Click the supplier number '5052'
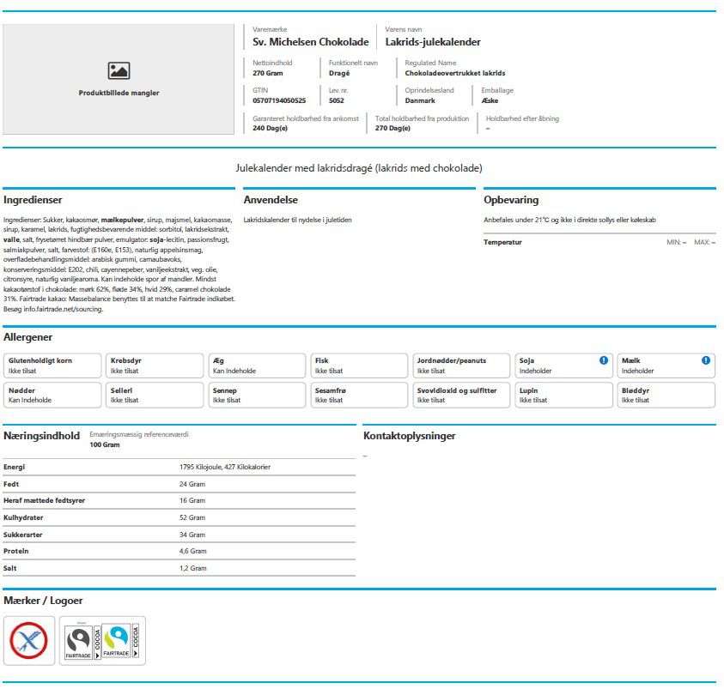This screenshot has width=724, height=689. point(337,100)
